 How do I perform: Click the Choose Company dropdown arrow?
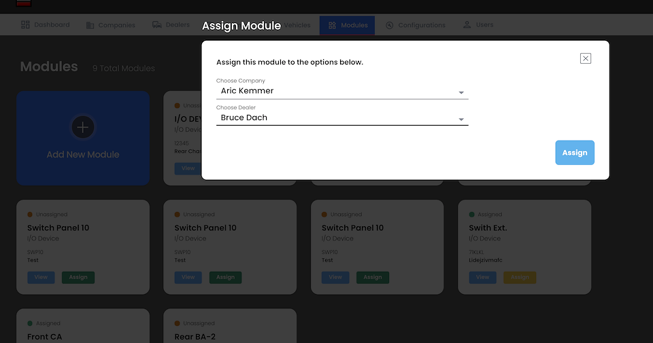point(461,92)
